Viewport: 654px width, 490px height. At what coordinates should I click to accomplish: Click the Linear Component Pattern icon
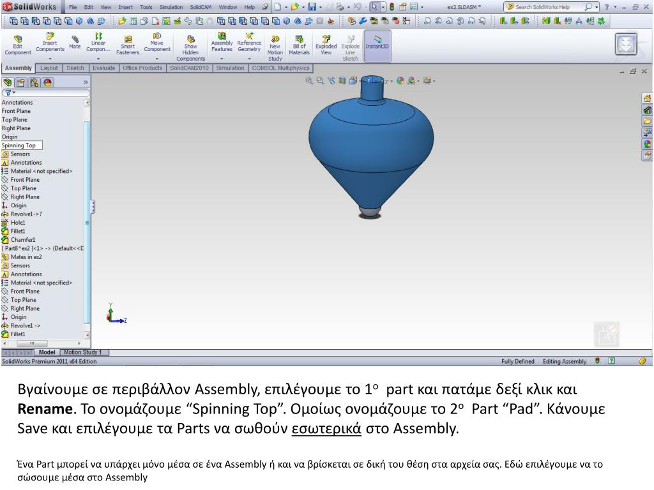pyautogui.click(x=98, y=36)
